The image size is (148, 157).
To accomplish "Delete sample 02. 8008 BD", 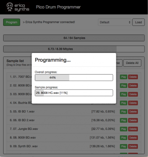I will (x=133, y=86).
